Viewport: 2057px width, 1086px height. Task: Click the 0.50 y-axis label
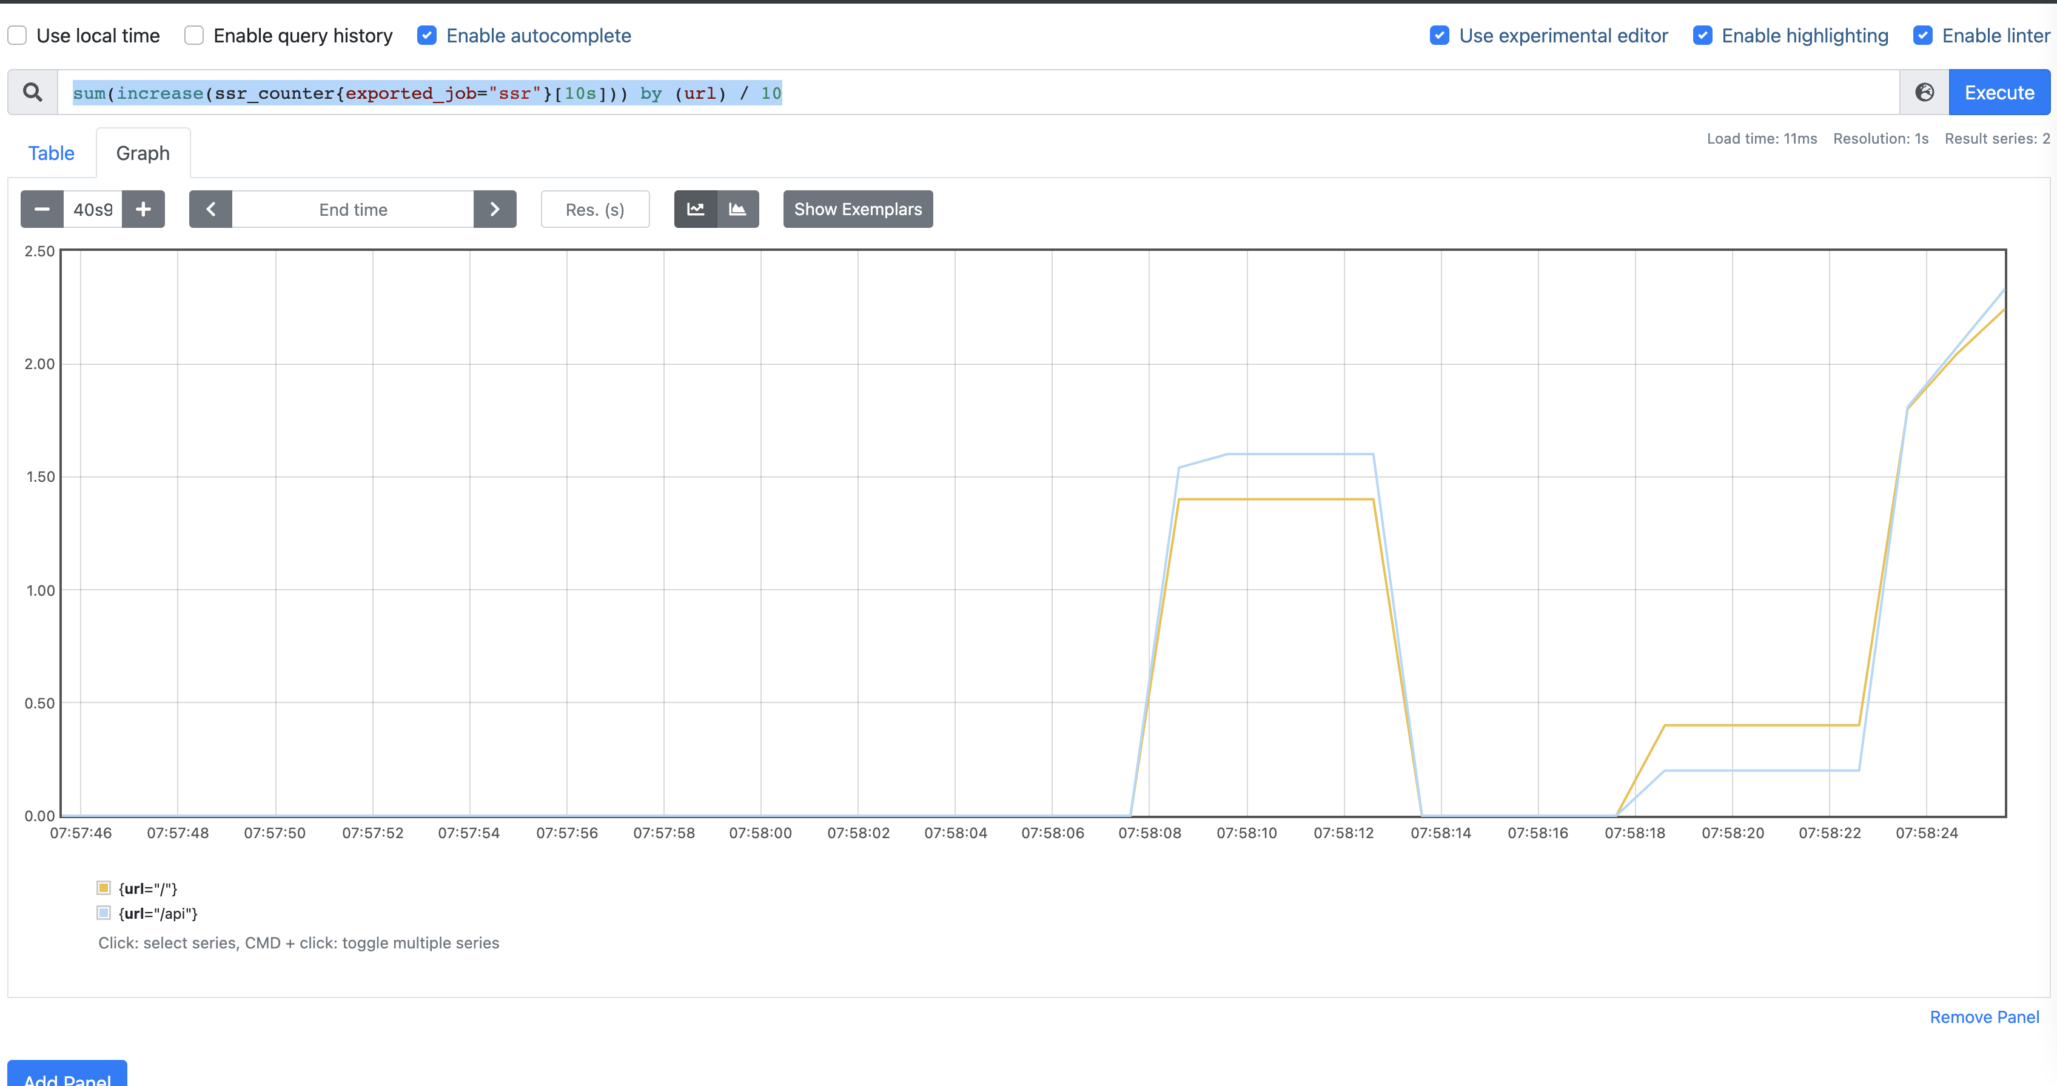40,703
